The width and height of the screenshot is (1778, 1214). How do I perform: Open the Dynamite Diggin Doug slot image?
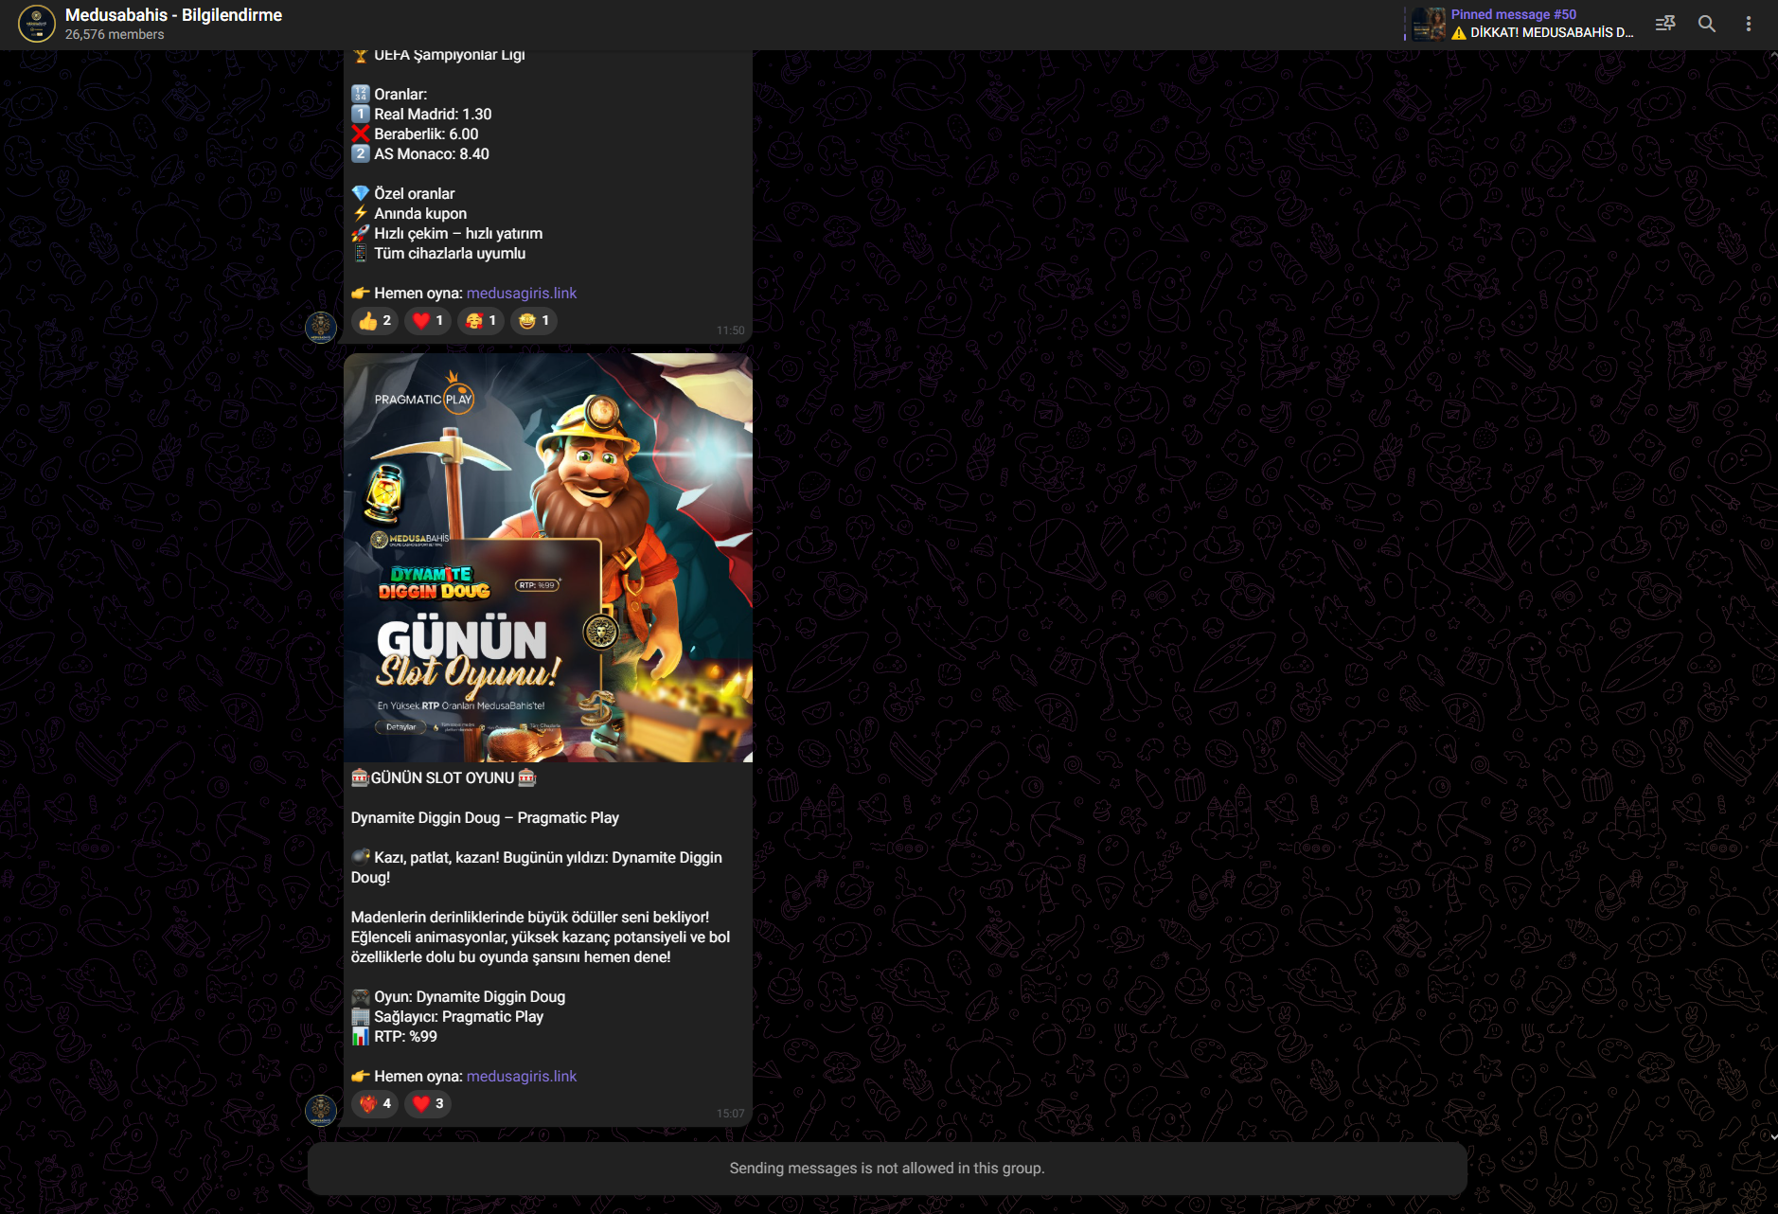(548, 558)
